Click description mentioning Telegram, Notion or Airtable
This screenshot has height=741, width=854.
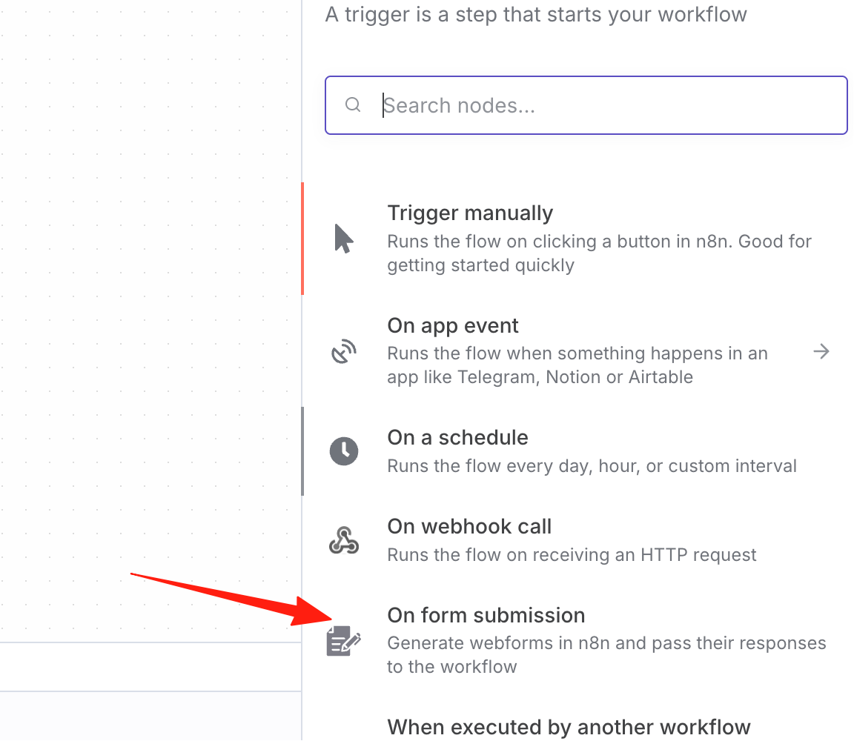coord(577,365)
